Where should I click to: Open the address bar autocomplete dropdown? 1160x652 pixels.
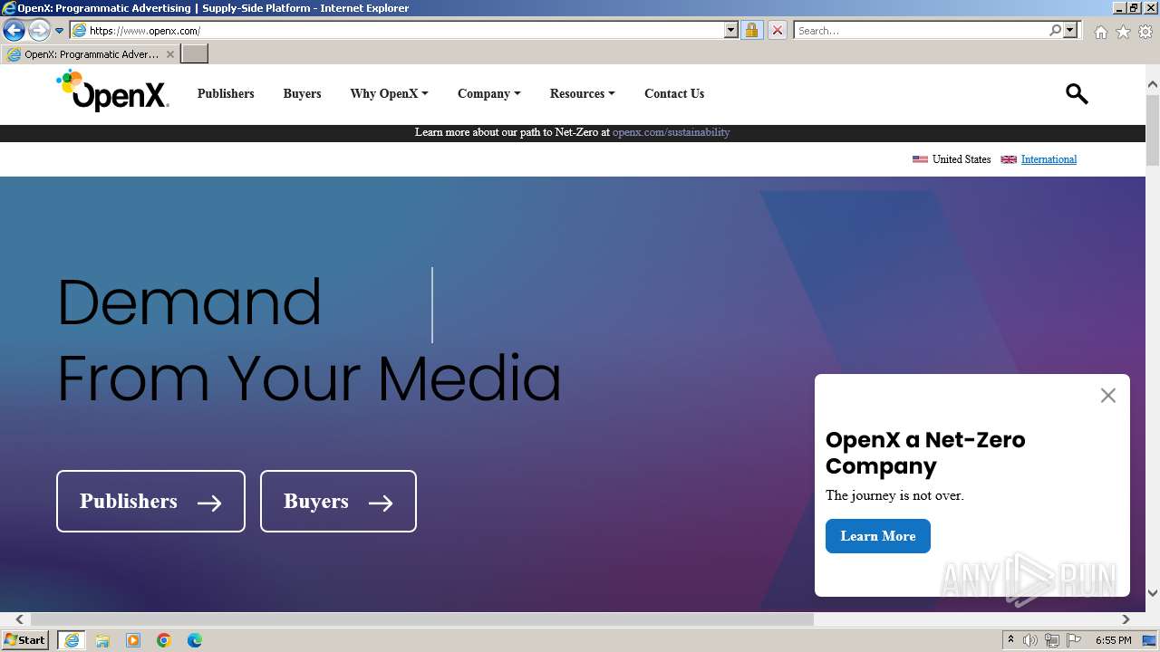click(x=731, y=30)
